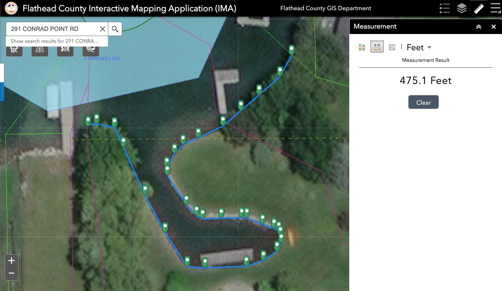Open the rightmost header menu widget
Screen dimensions: 502x291
496,8
